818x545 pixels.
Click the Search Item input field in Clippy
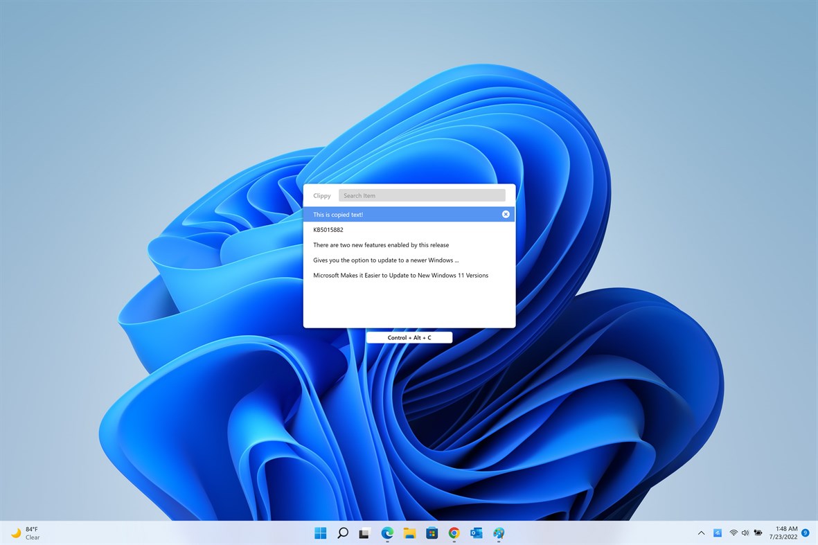[423, 195]
